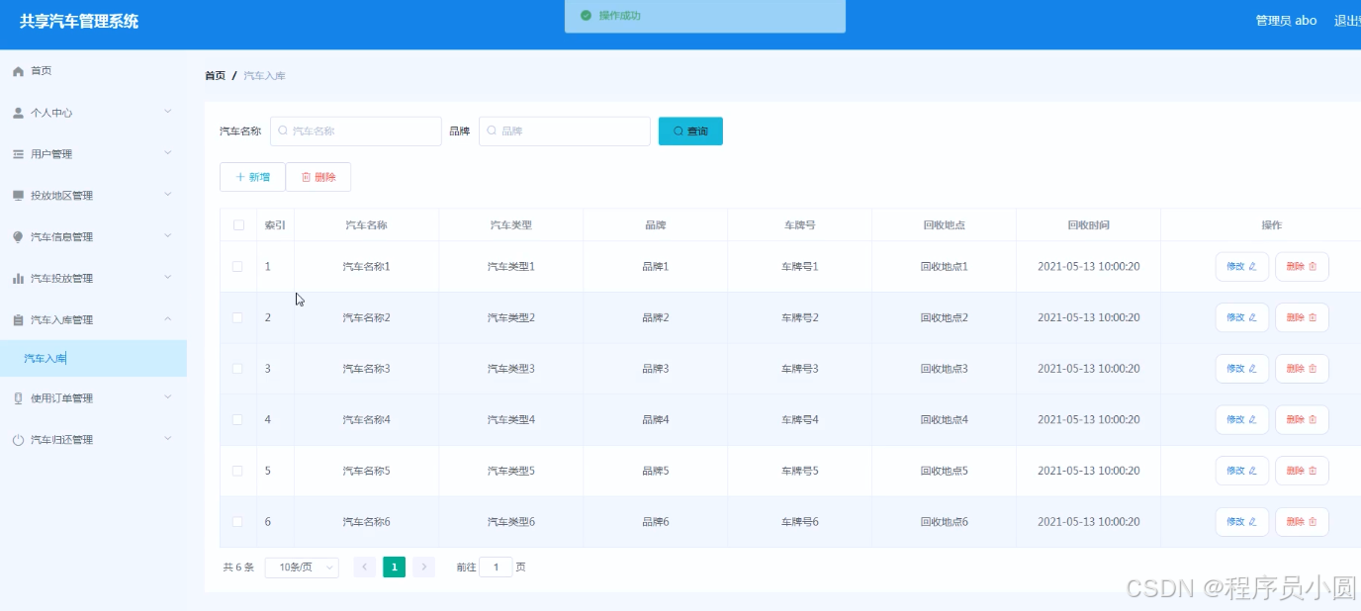1361x611 pixels.
Task: Click the 首页 home icon in sidebar
Action: pos(18,70)
